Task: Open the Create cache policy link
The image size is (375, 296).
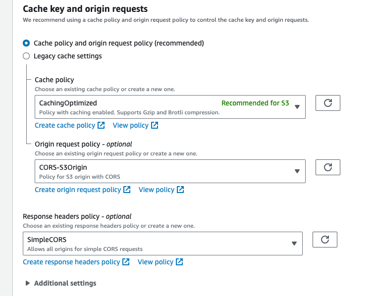Action: pyautogui.click(x=65, y=125)
